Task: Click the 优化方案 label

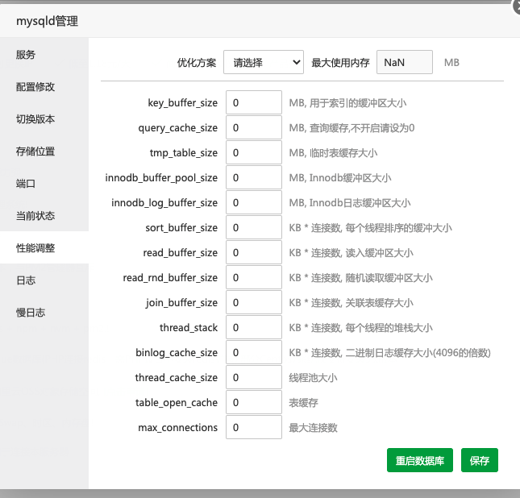Action: (x=197, y=62)
